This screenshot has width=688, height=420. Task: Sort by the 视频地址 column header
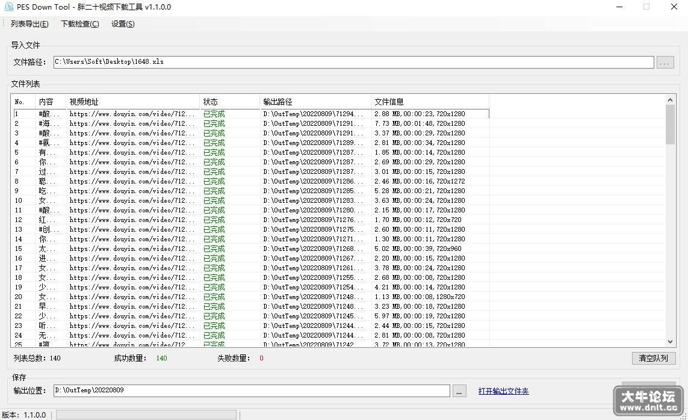click(132, 102)
